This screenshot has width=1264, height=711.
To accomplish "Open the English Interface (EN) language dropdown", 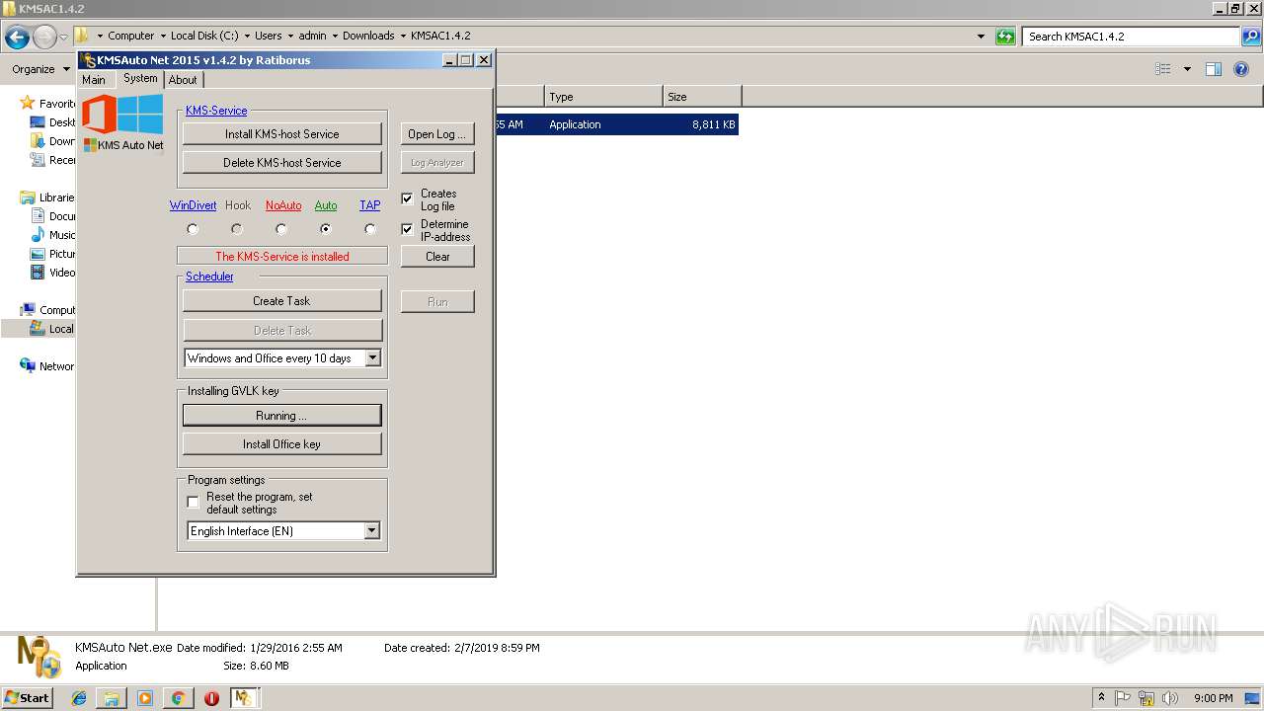I will coord(372,531).
